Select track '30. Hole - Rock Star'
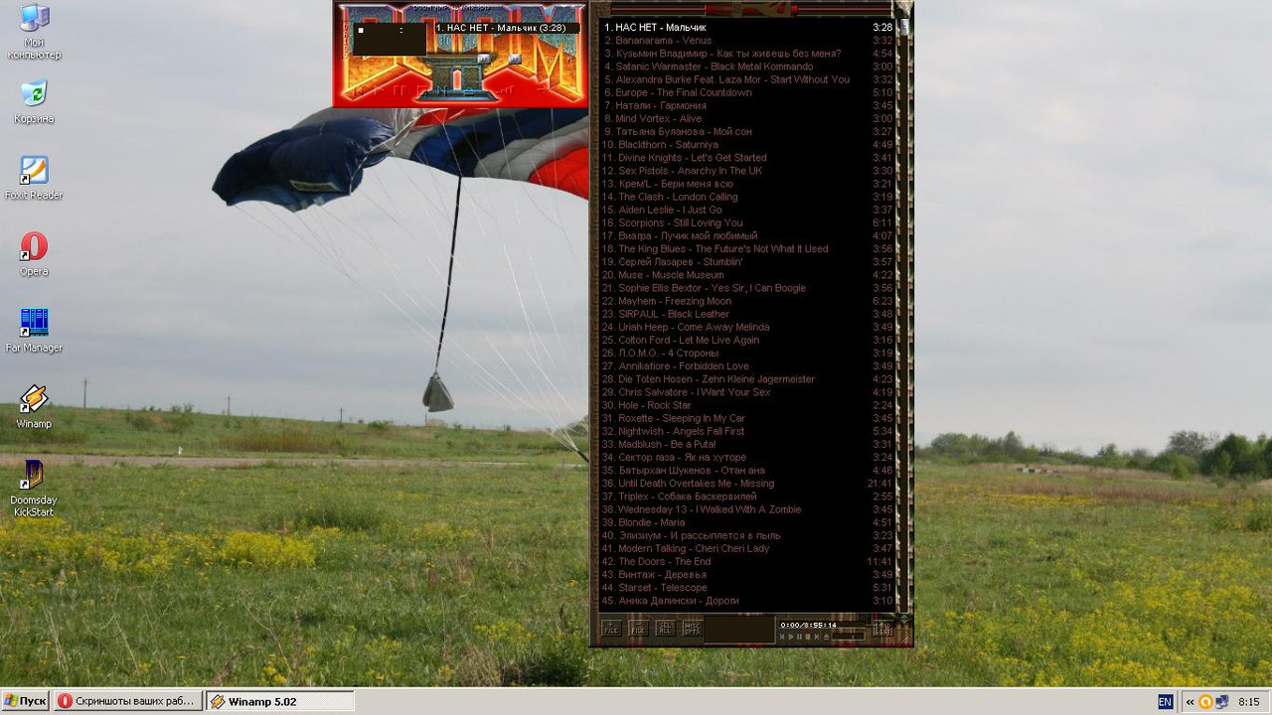1272x715 pixels. 747,405
